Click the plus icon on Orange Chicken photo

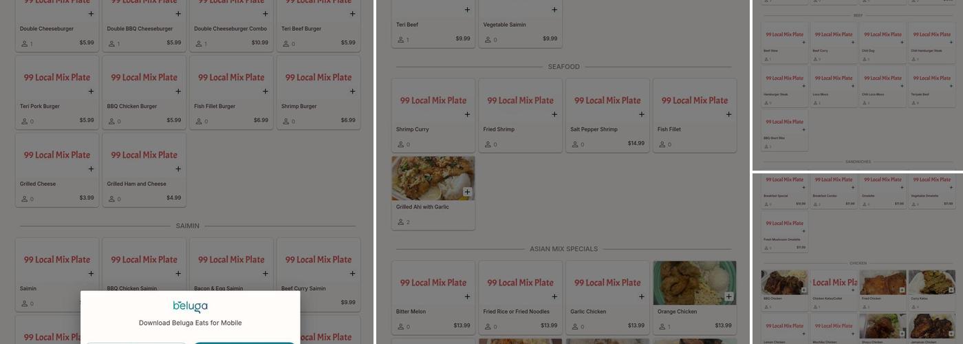[728, 297]
